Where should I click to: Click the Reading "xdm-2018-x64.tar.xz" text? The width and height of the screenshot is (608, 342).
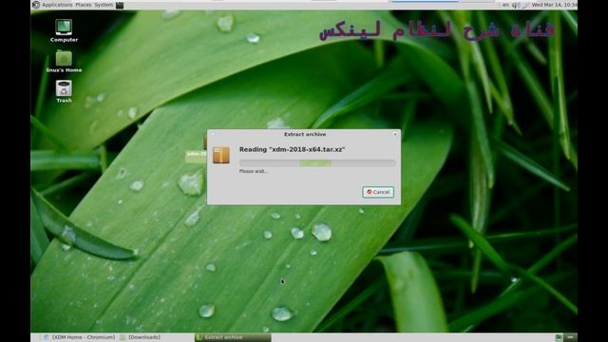[292, 149]
